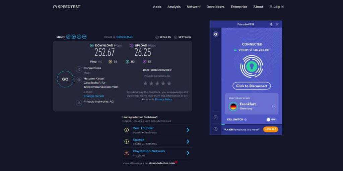Viewport: 343px width, 171px height.
Task: Share the result on Twitter
Action: click(74, 37)
